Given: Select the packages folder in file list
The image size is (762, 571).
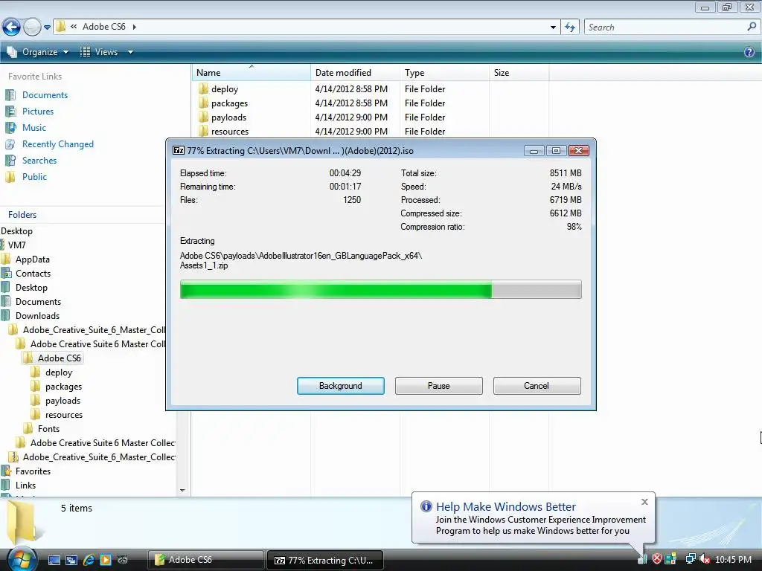Looking at the screenshot, I should pyautogui.click(x=229, y=103).
